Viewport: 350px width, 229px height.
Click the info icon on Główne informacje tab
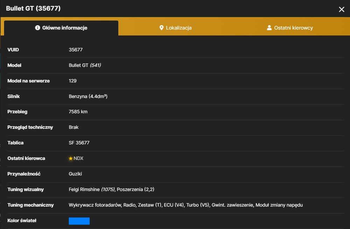click(x=37, y=28)
